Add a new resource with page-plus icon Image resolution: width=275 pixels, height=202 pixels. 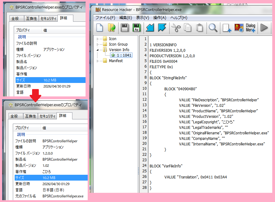tap(227, 28)
